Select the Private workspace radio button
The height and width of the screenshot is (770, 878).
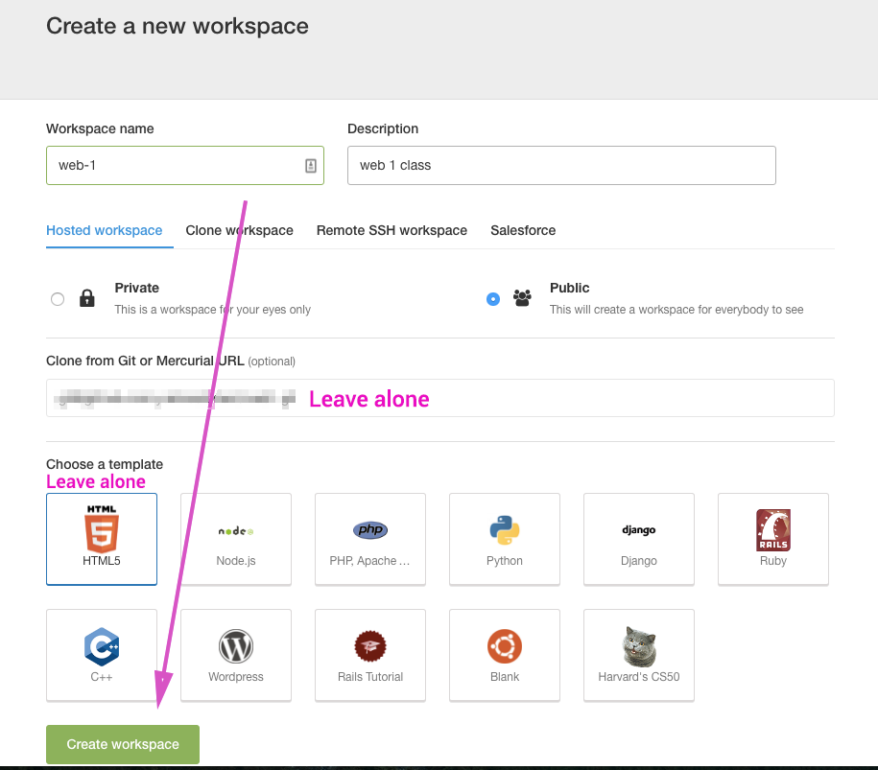coord(58,299)
